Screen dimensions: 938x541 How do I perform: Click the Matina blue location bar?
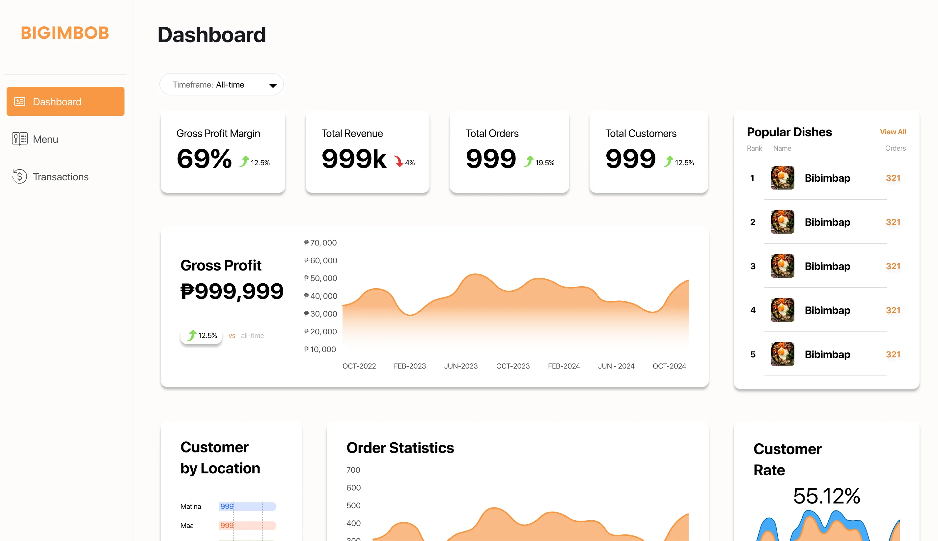click(x=247, y=506)
